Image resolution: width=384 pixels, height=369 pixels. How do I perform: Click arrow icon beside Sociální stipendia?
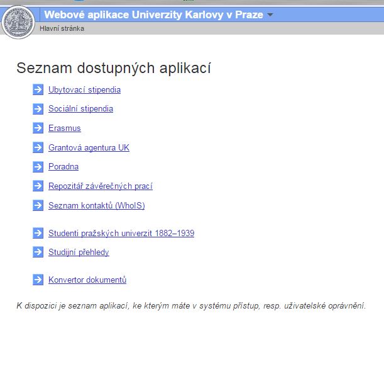click(x=38, y=109)
